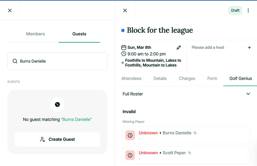Click the guest search input field
The image size is (257, 166).
[61, 61]
